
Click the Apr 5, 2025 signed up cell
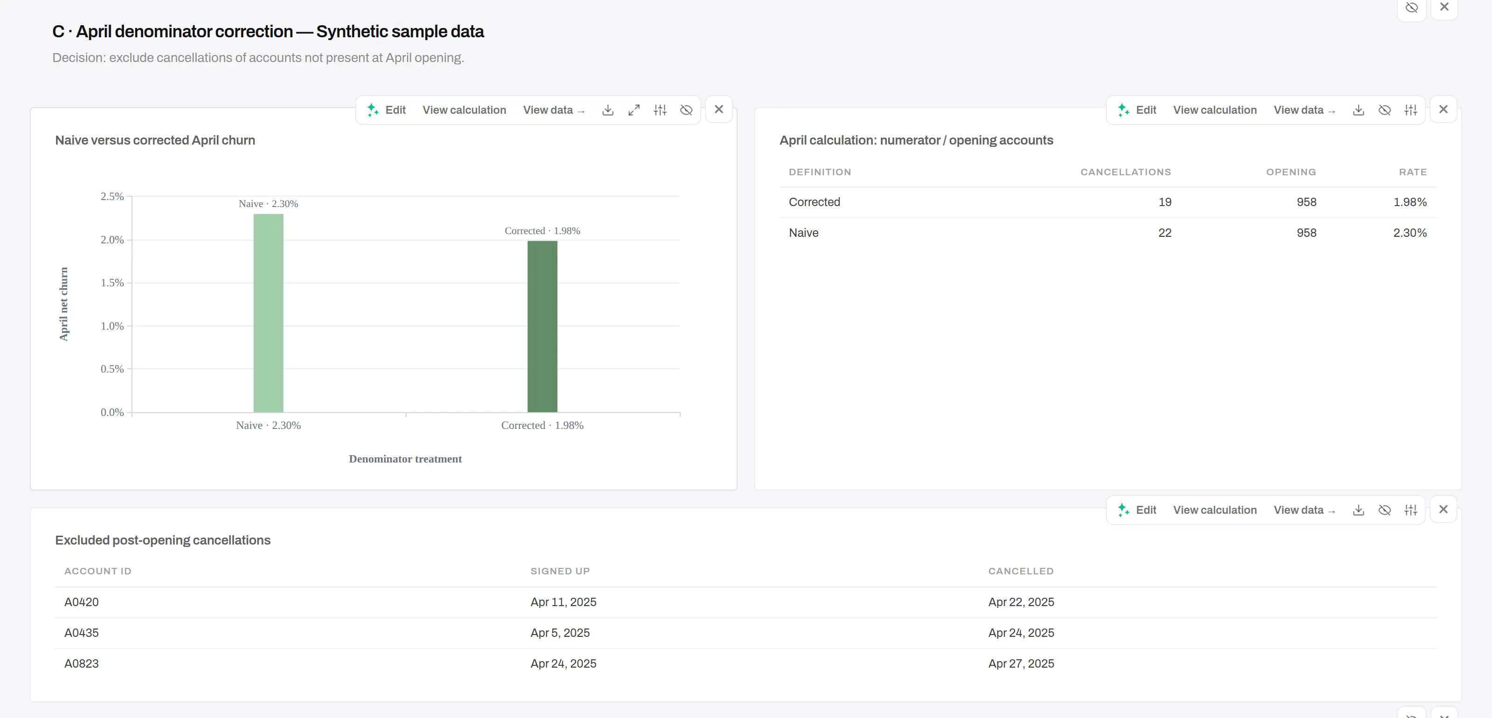click(x=559, y=633)
